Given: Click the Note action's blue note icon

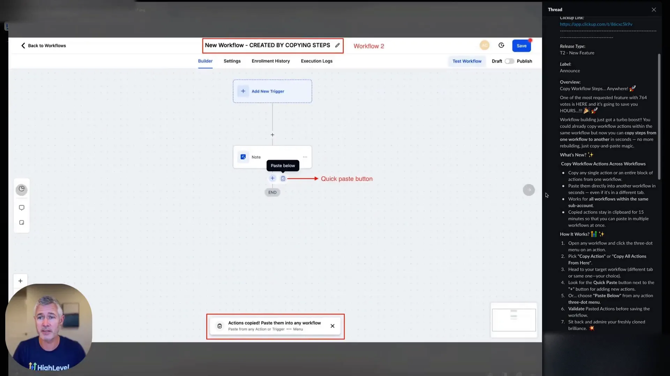Looking at the screenshot, I should (243, 157).
